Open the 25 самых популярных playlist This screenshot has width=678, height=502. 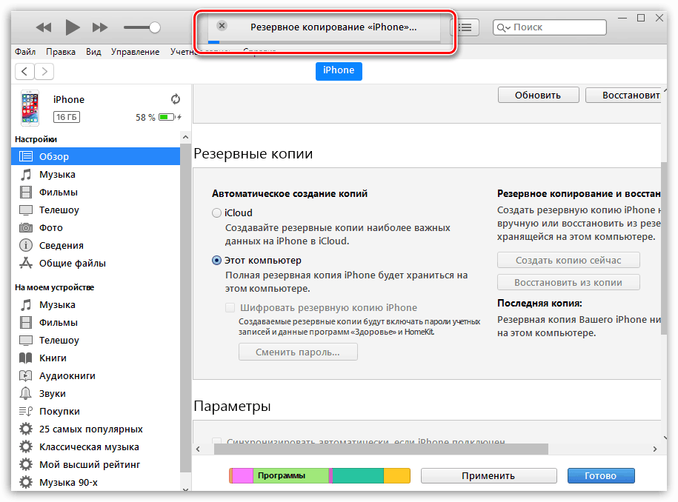tap(96, 429)
